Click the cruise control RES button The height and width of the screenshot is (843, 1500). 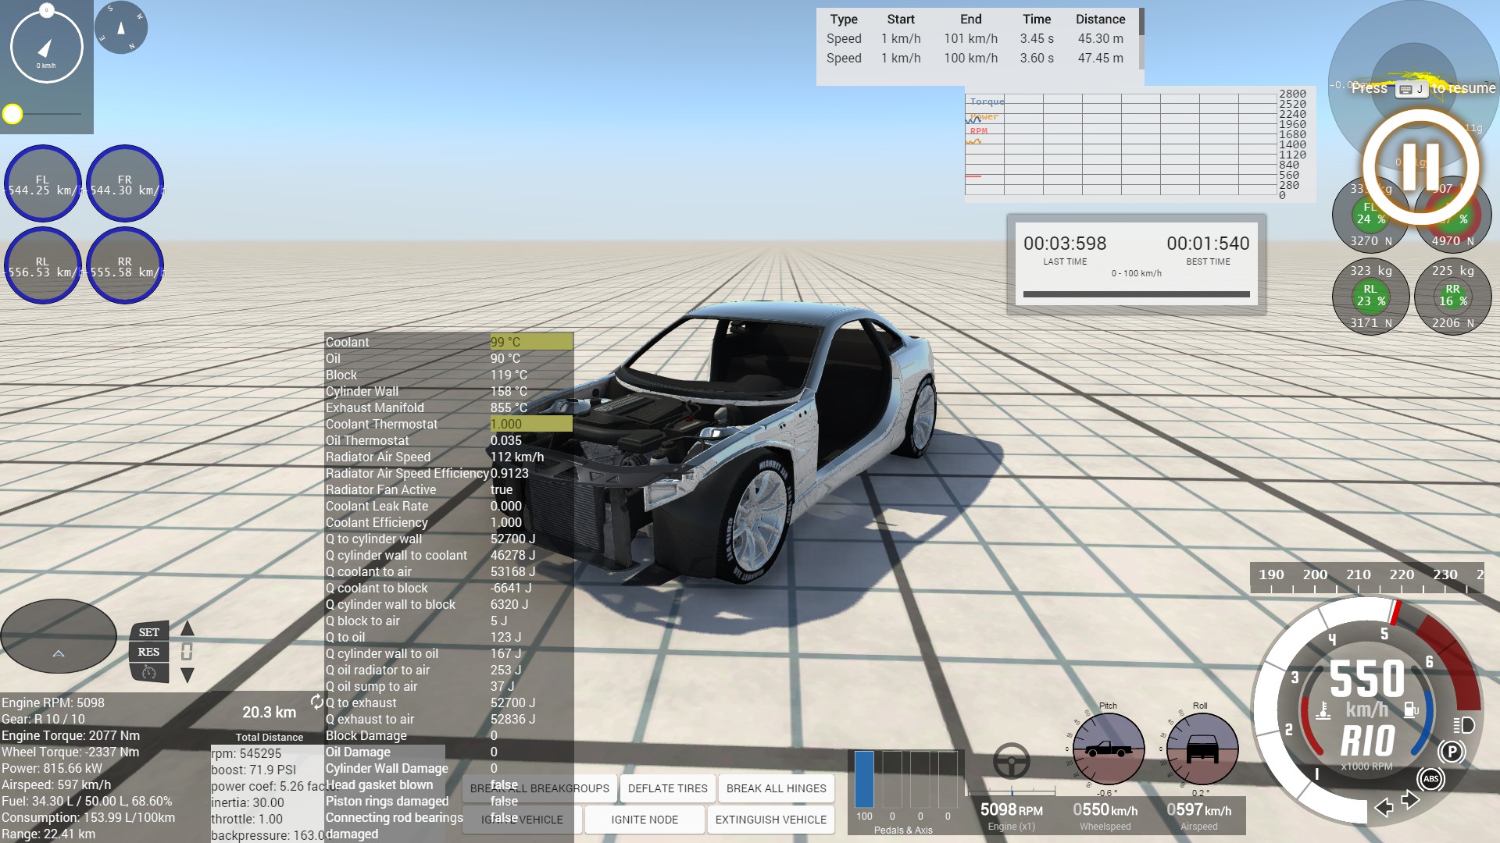pos(148,652)
